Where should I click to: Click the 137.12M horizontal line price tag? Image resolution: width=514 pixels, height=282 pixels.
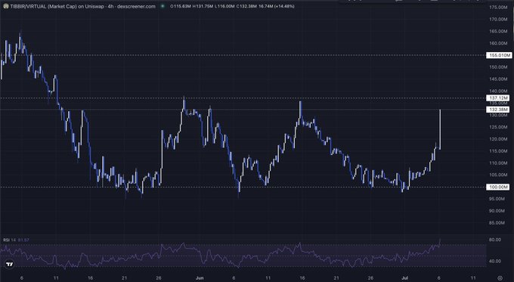(498, 98)
